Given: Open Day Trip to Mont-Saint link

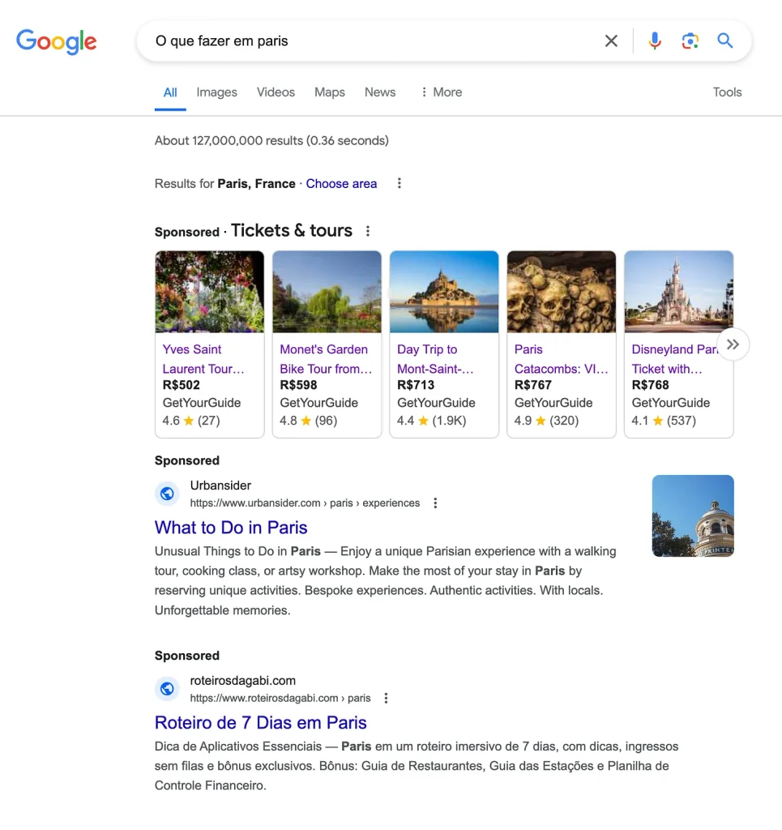Looking at the screenshot, I should point(435,359).
